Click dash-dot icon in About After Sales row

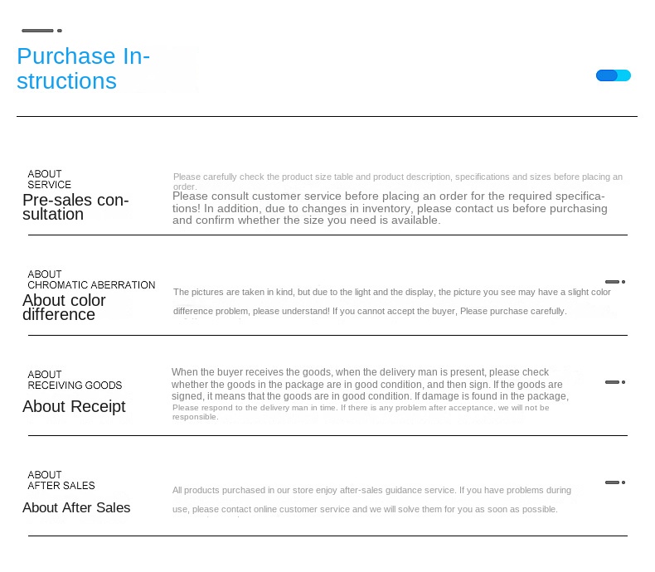(614, 482)
